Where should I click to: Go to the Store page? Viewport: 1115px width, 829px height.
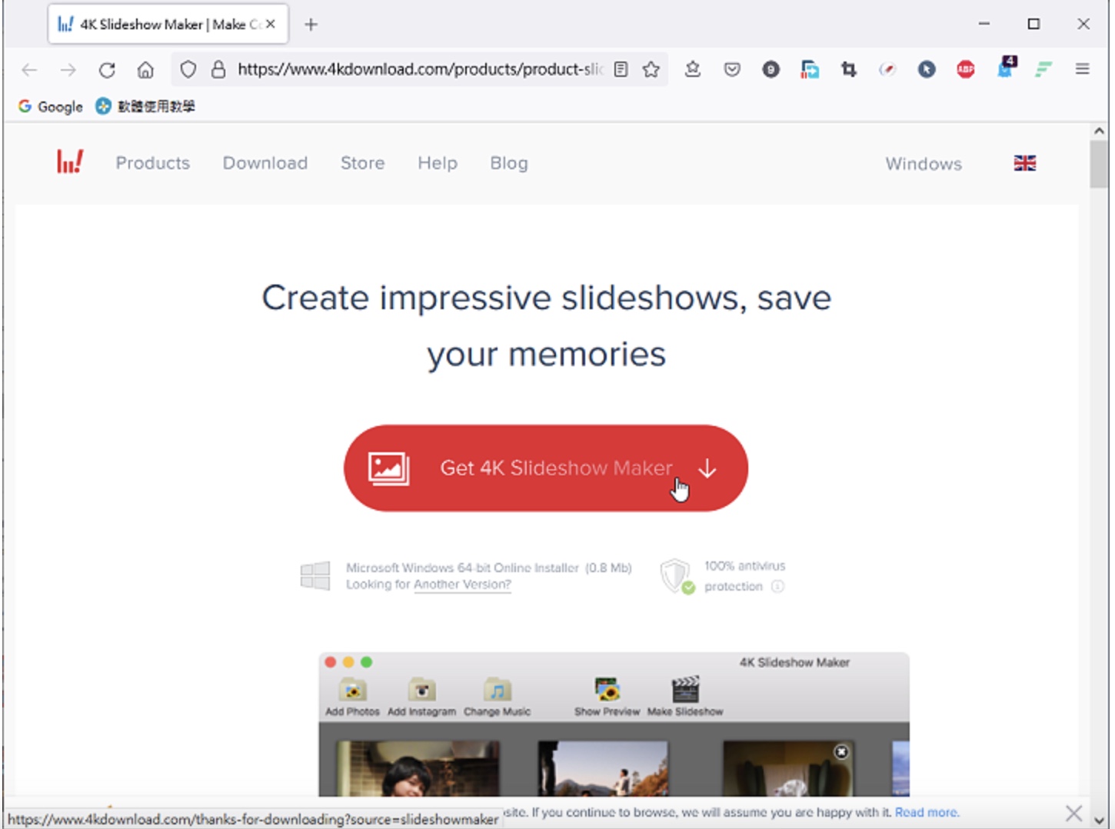pos(362,163)
